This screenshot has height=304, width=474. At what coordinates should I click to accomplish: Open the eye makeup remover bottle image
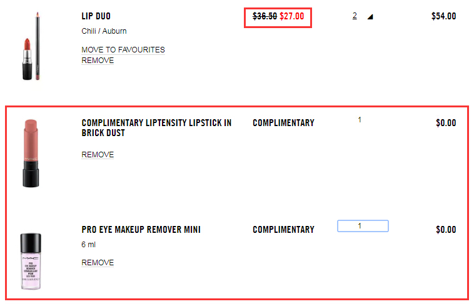(x=31, y=262)
